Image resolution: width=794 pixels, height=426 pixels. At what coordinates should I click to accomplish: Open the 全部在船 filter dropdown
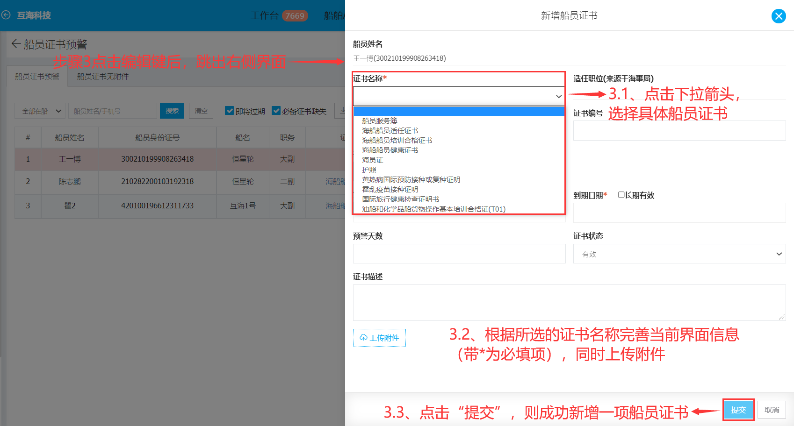40,111
